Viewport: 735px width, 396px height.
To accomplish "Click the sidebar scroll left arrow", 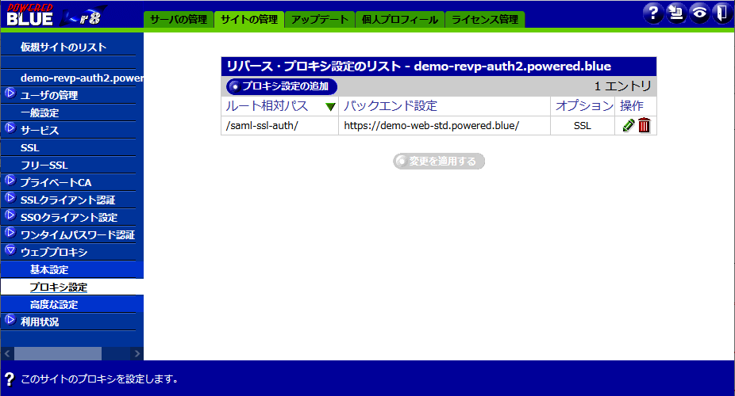I will (7, 353).
